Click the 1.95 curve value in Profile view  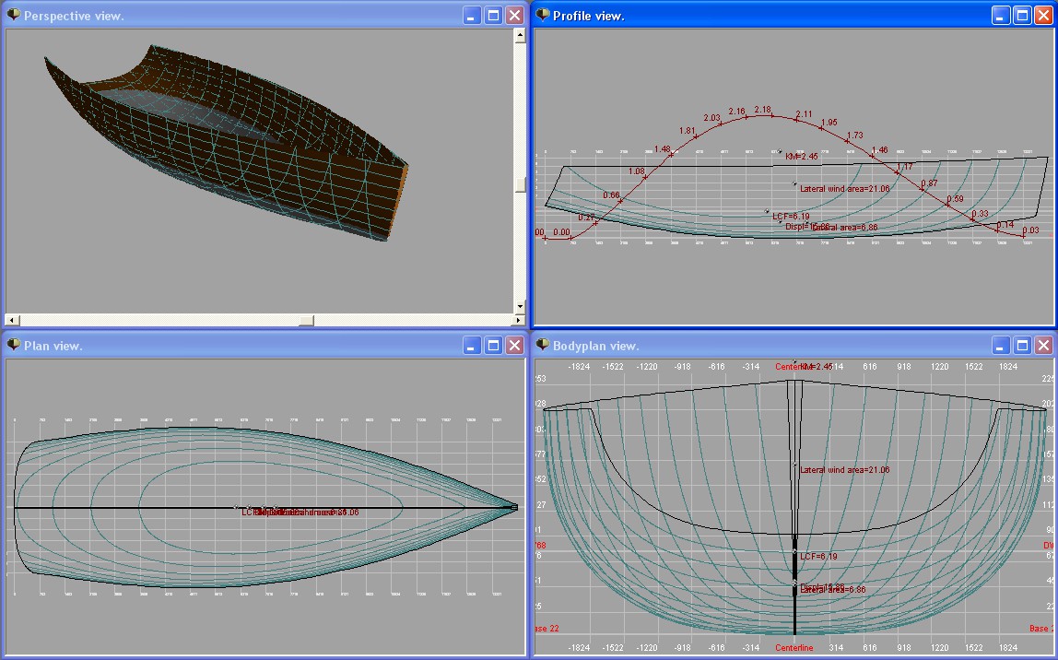click(829, 123)
